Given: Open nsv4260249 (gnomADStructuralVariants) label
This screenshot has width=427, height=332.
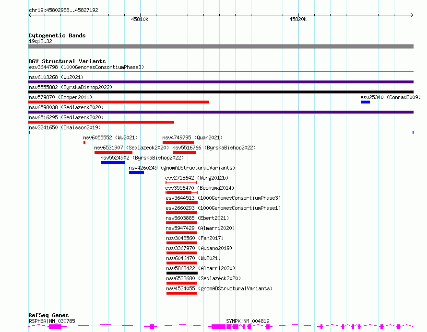Looking at the screenshot, I should [182, 168].
